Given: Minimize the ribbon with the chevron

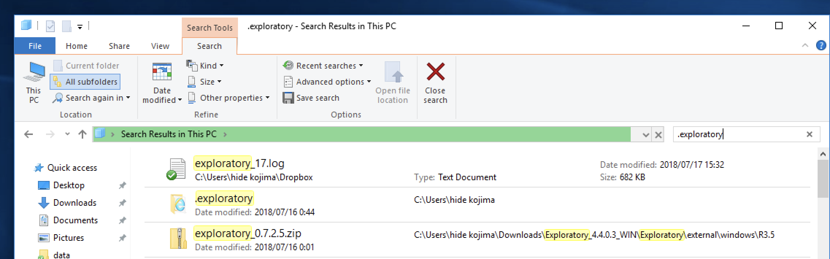Looking at the screenshot, I should tap(805, 46).
